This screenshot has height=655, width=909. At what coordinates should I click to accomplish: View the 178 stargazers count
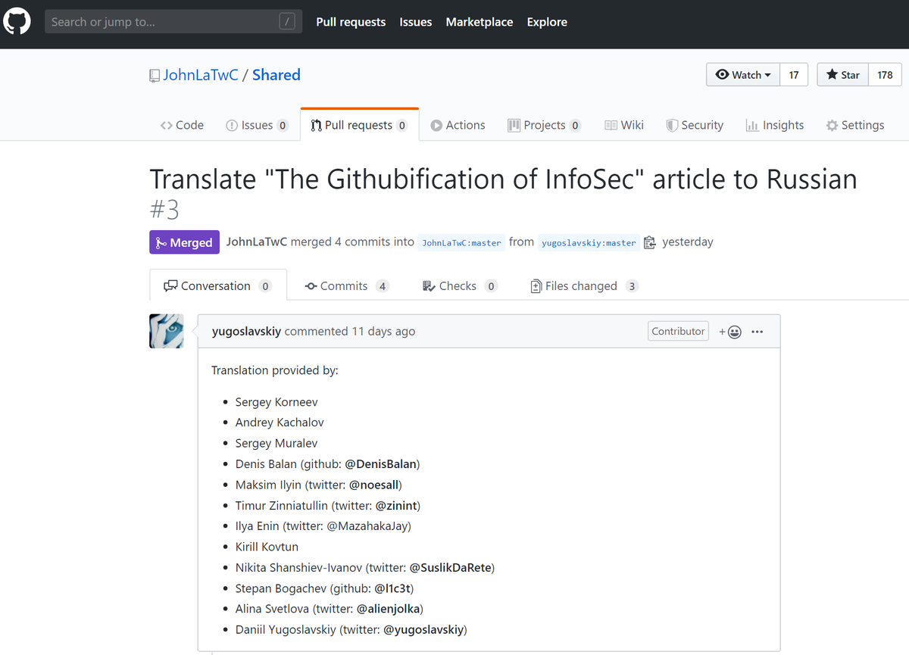pos(885,74)
